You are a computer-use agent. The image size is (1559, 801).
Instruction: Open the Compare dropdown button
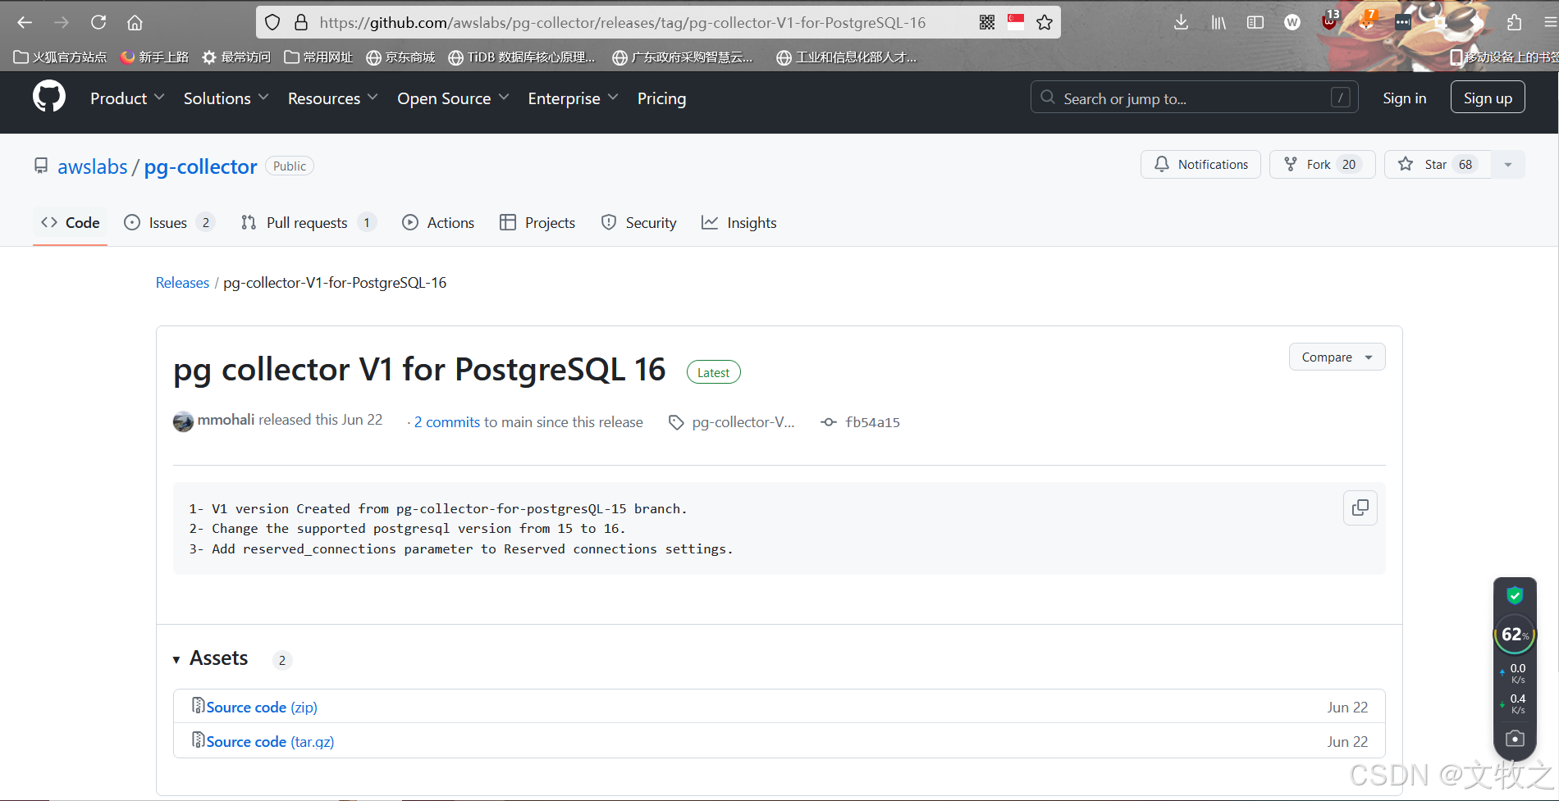pos(1337,357)
